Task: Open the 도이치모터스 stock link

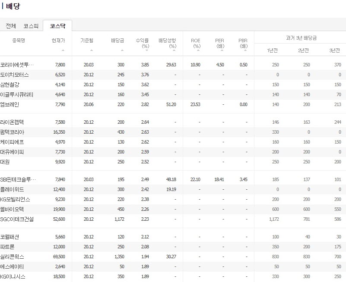Action: point(14,75)
